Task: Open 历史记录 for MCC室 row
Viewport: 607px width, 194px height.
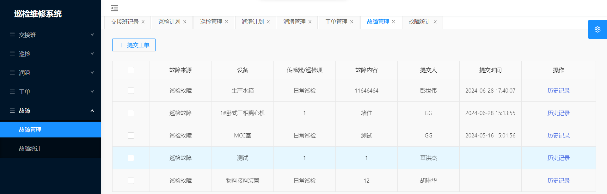Action: (x=558, y=136)
